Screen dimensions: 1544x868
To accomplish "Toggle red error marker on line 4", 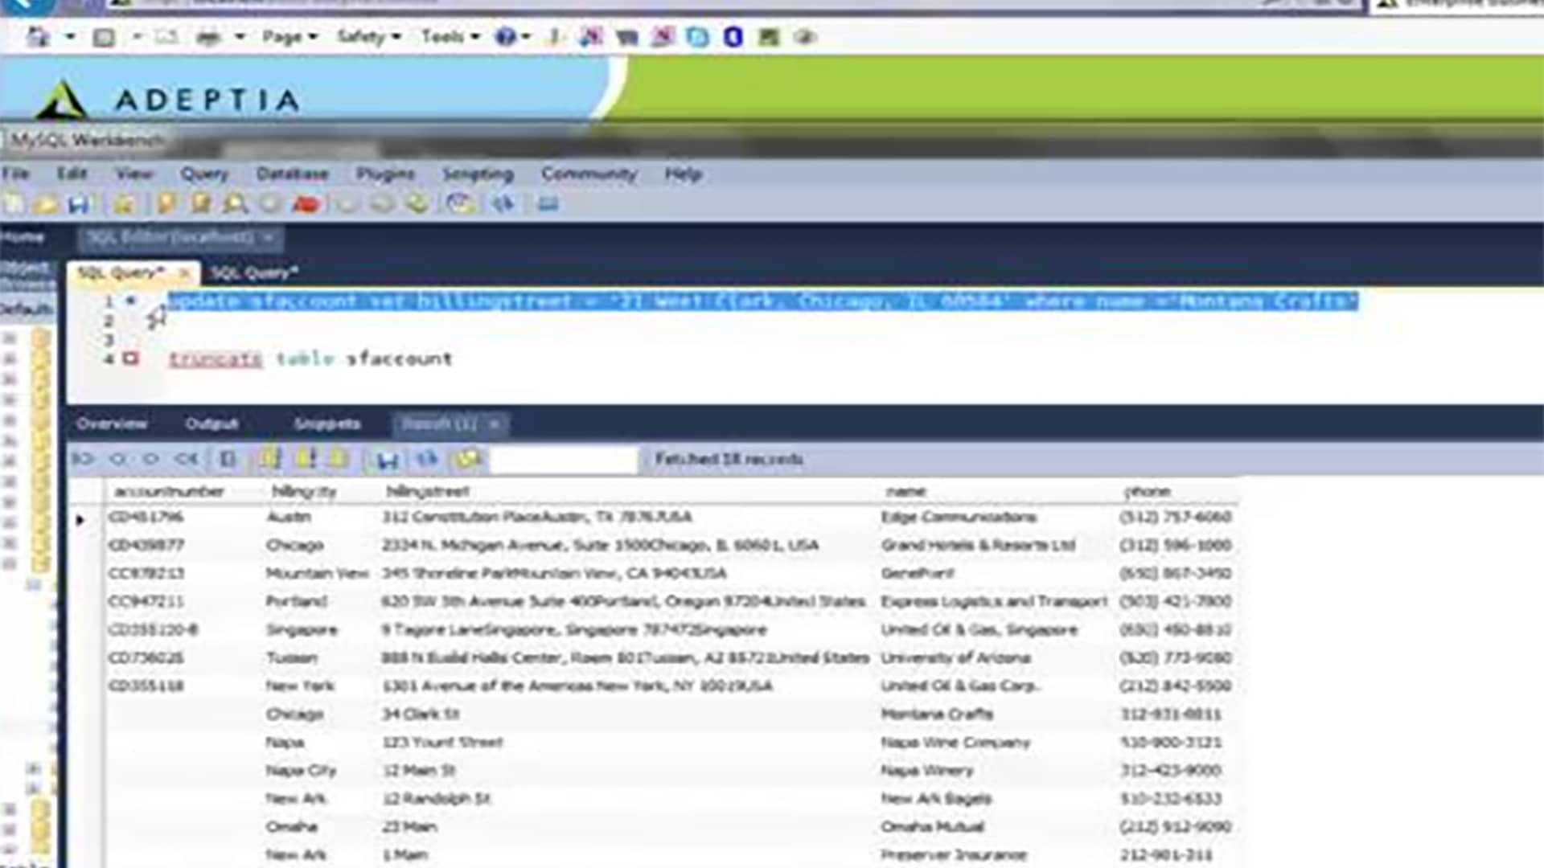I will [130, 358].
